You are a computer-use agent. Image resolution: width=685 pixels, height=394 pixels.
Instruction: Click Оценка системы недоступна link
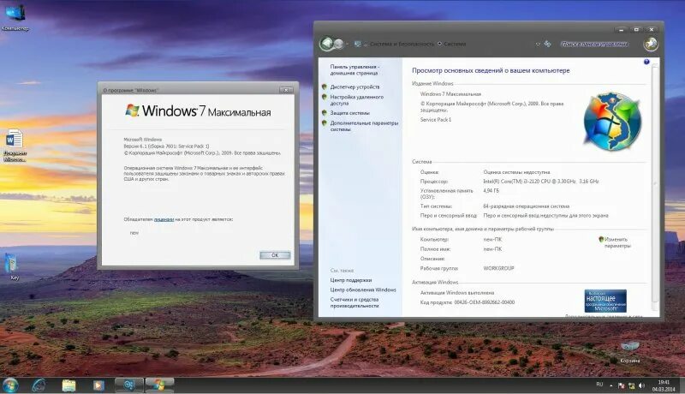[x=516, y=172]
